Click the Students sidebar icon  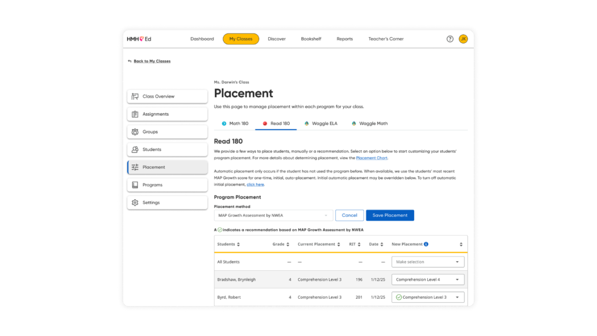pos(135,150)
